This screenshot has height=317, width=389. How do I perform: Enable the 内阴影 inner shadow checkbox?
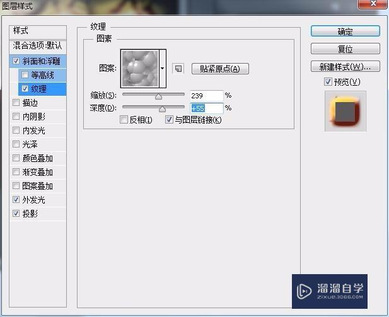[16, 117]
